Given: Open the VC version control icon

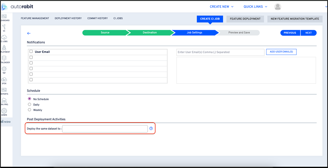Looking at the screenshot, I should pos(4,27).
